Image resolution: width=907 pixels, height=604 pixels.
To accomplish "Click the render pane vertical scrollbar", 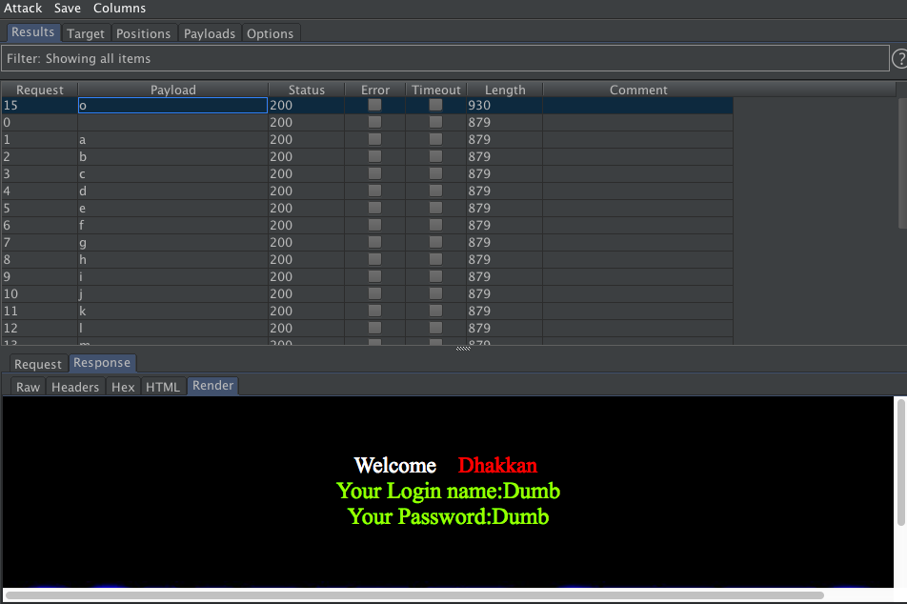I will tap(900, 462).
